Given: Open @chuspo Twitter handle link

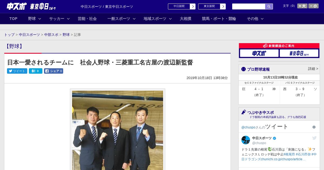Looking at the screenshot, I should tap(248, 127).
